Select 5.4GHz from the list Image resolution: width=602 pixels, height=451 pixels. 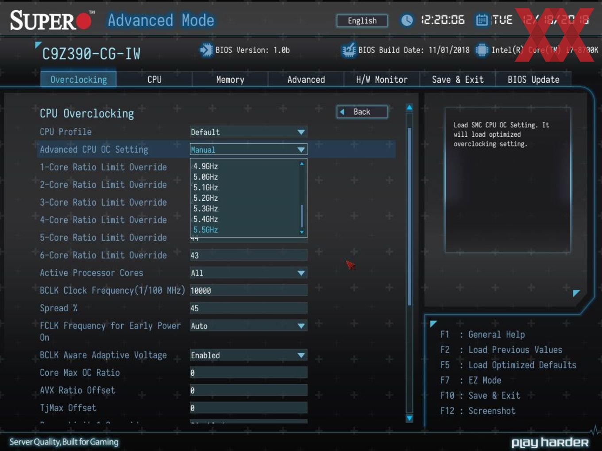tap(206, 219)
